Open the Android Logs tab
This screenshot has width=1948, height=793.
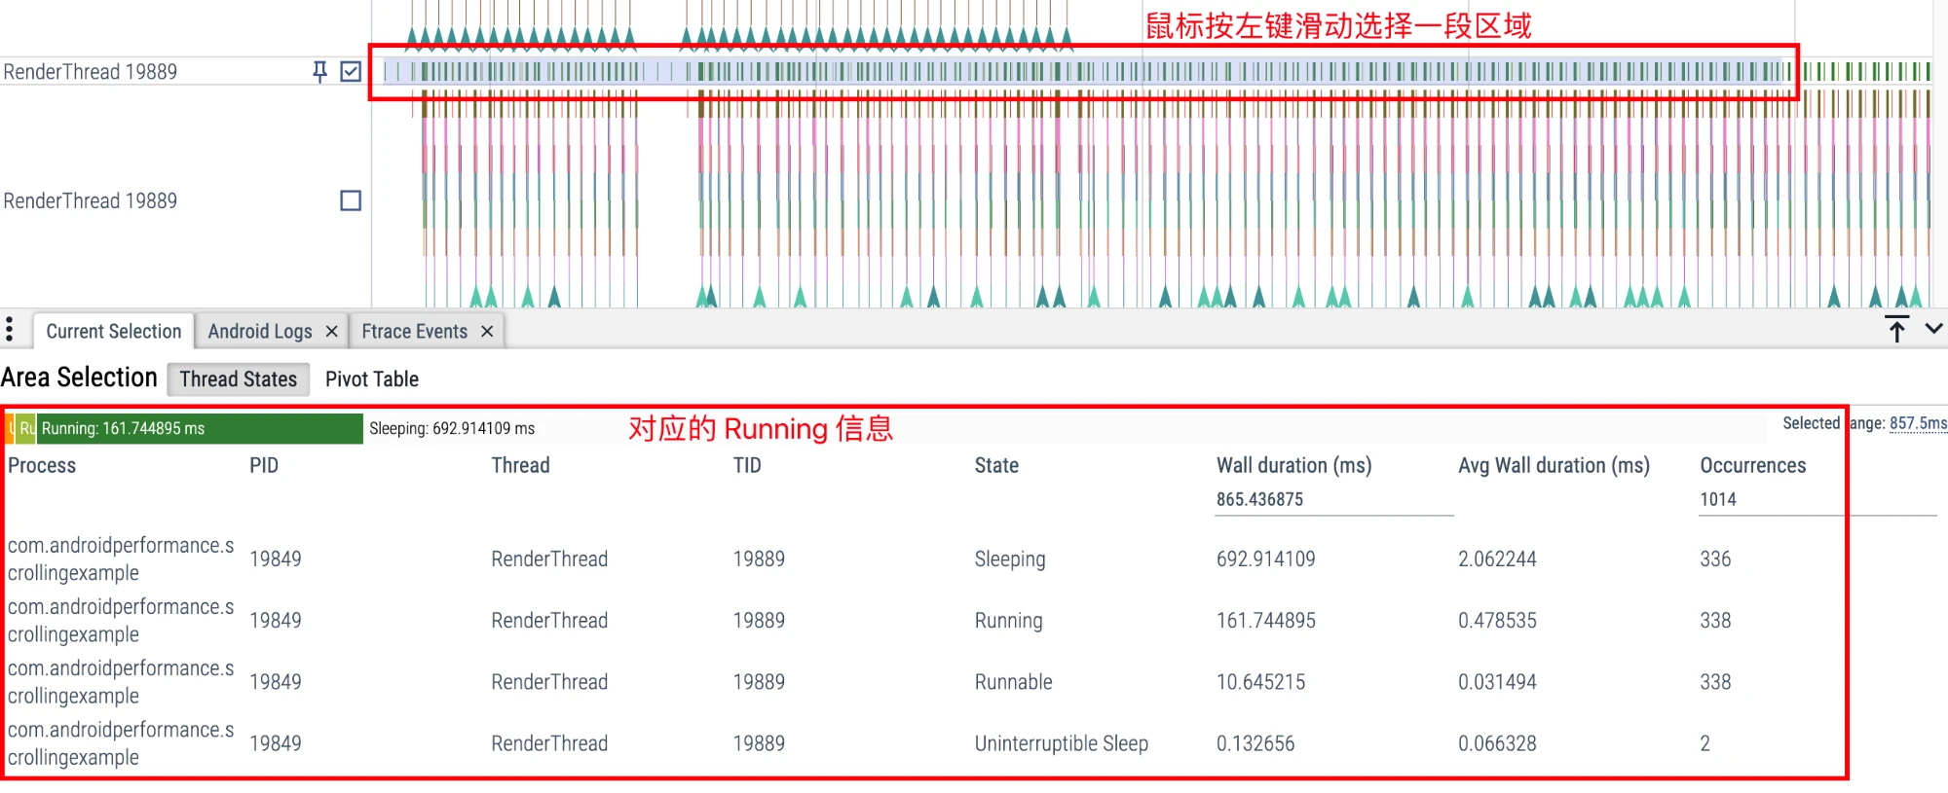(x=259, y=332)
